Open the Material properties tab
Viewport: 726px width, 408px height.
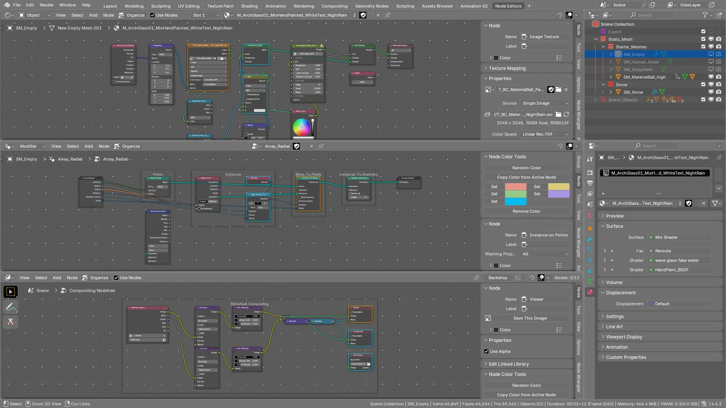tap(590, 292)
